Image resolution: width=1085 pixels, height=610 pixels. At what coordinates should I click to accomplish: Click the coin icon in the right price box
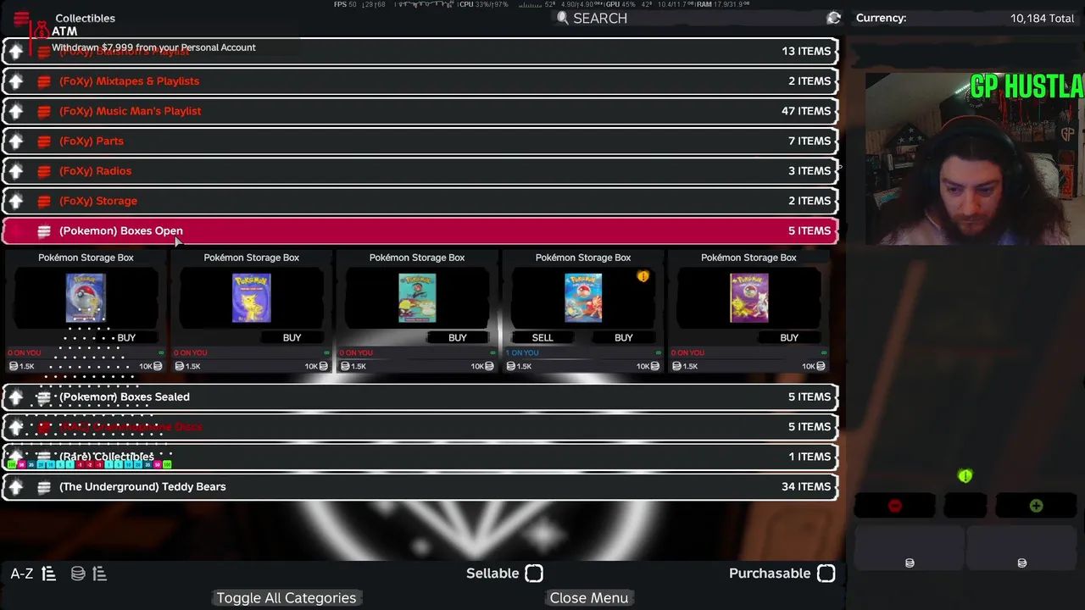point(1021,563)
